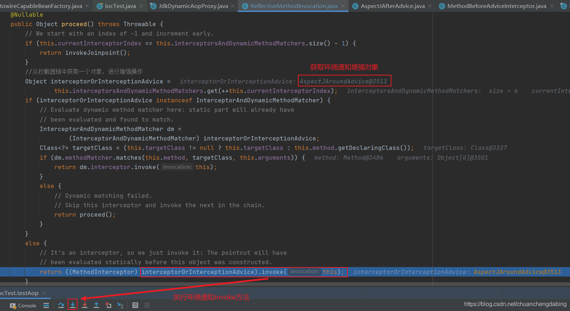Open the AspectJAfterAdvice.java tab
Viewport: 570px width, 311px height.
(392, 6)
